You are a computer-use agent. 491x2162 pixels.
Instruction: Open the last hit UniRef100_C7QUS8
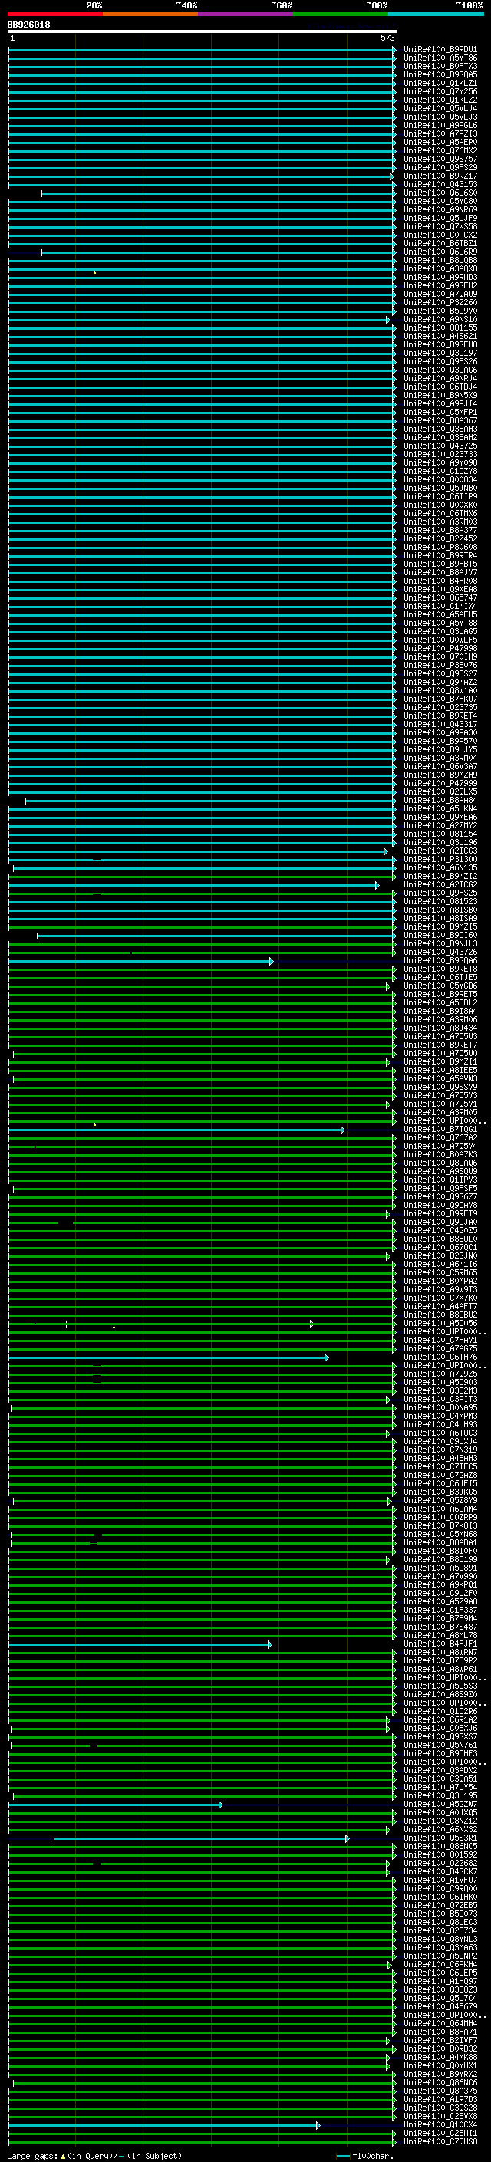click(440, 2142)
